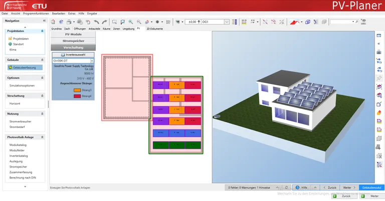
Task: Open Modulkatalog in the navigation
Action: [x=19, y=144]
